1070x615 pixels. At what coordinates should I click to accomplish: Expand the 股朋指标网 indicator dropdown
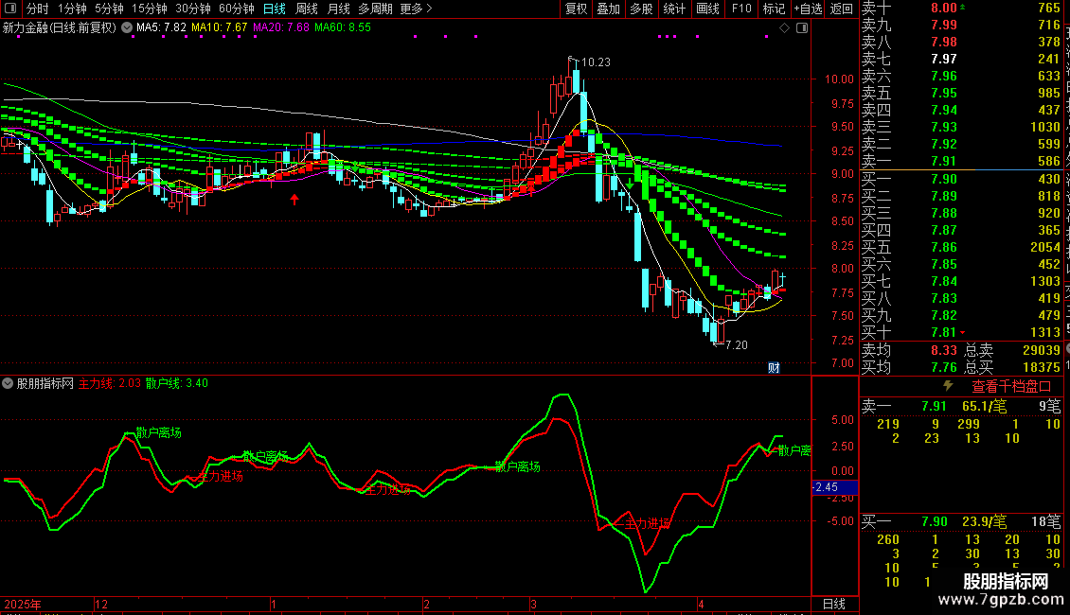pyautogui.click(x=8, y=383)
